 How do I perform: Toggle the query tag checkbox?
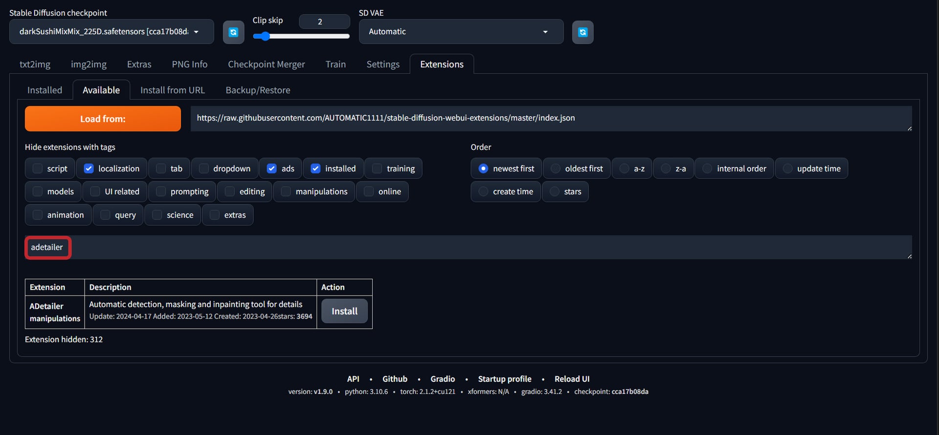105,215
